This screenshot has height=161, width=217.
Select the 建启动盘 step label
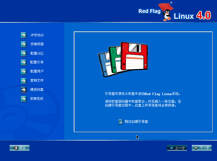[37, 90]
